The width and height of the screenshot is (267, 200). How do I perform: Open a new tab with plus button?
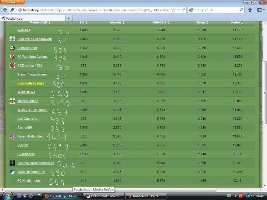pyautogui.click(x=69, y=18)
